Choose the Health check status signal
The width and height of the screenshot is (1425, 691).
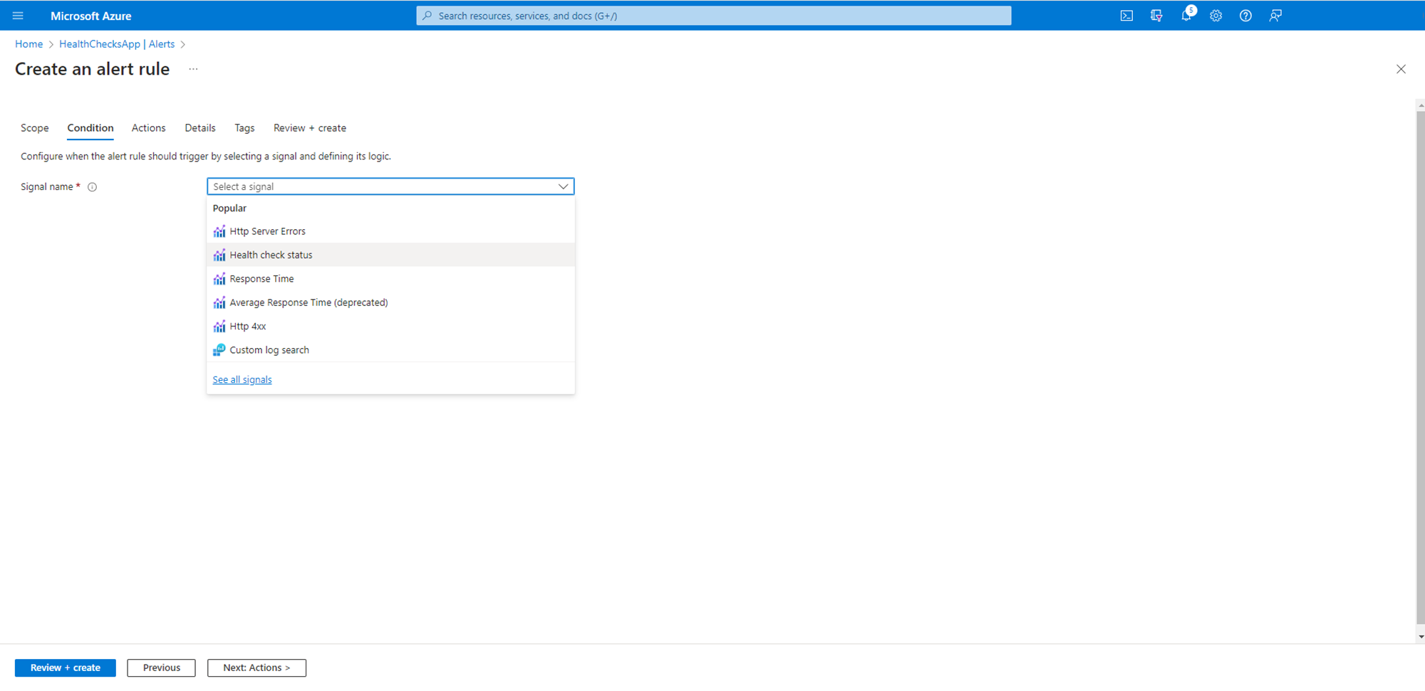271,255
